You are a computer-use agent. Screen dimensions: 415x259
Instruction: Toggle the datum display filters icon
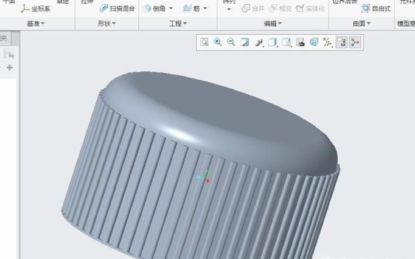click(327, 42)
